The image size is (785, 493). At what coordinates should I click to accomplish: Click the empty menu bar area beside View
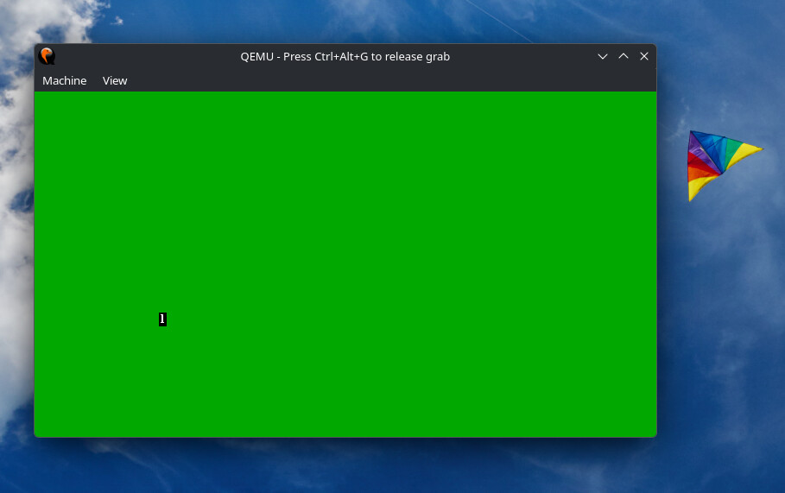coord(390,80)
